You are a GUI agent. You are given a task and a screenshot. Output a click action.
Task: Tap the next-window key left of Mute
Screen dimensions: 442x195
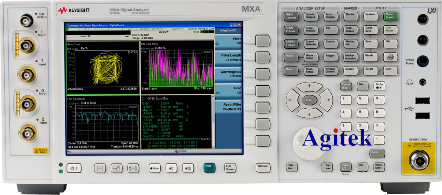tap(133, 168)
